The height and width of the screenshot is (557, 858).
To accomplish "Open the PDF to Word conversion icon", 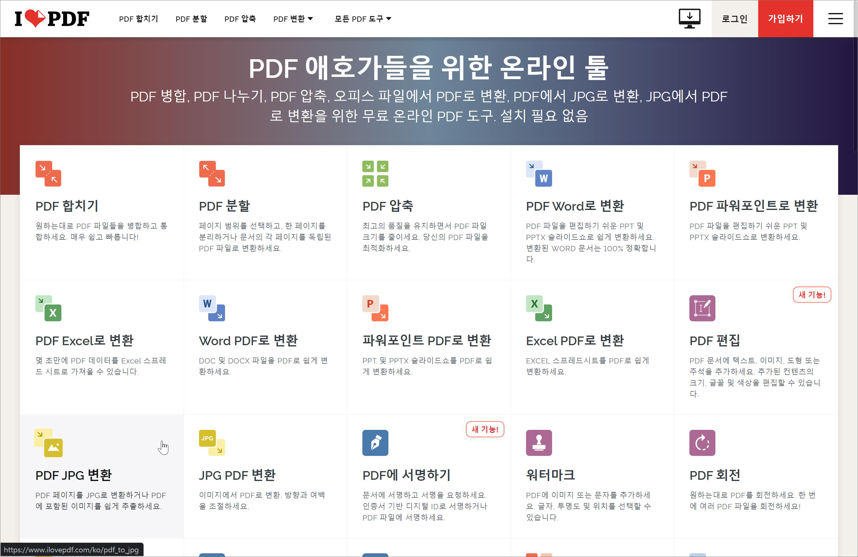I will tap(539, 174).
